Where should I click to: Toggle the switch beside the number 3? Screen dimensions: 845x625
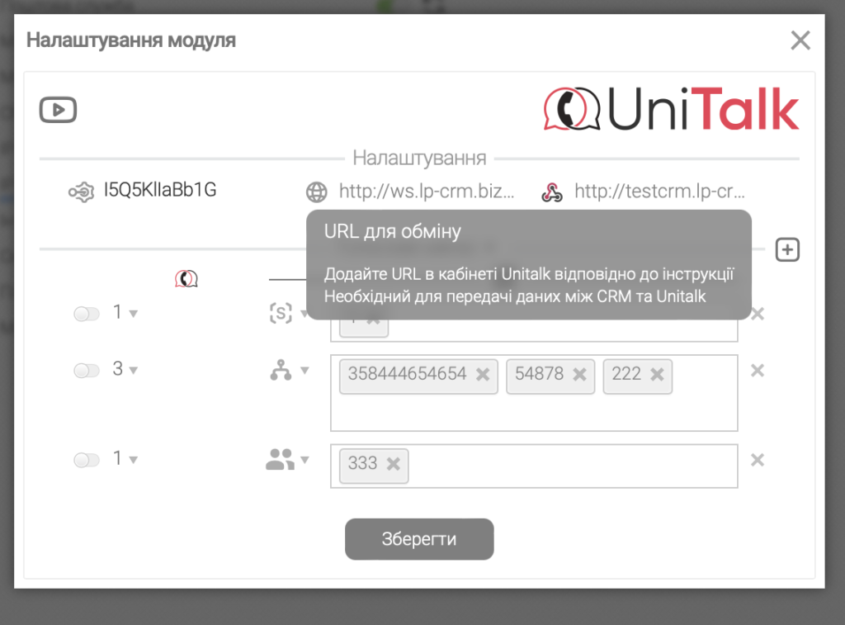pos(87,371)
